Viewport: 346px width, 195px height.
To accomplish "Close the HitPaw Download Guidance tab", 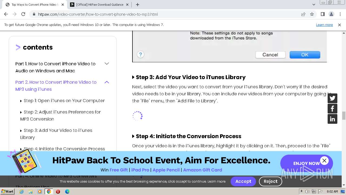I will pyautogui.click(x=127, y=5).
